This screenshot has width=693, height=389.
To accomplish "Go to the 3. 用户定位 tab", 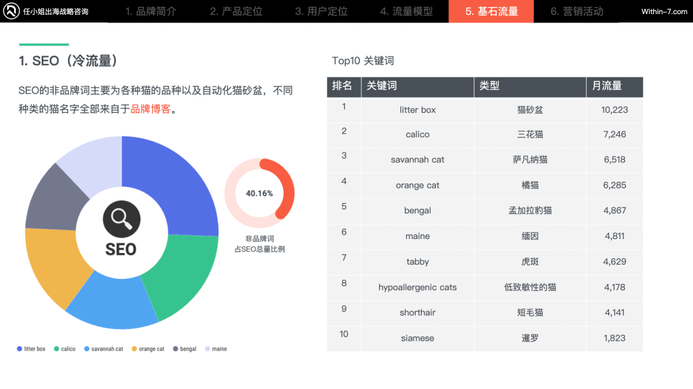I will point(321,12).
